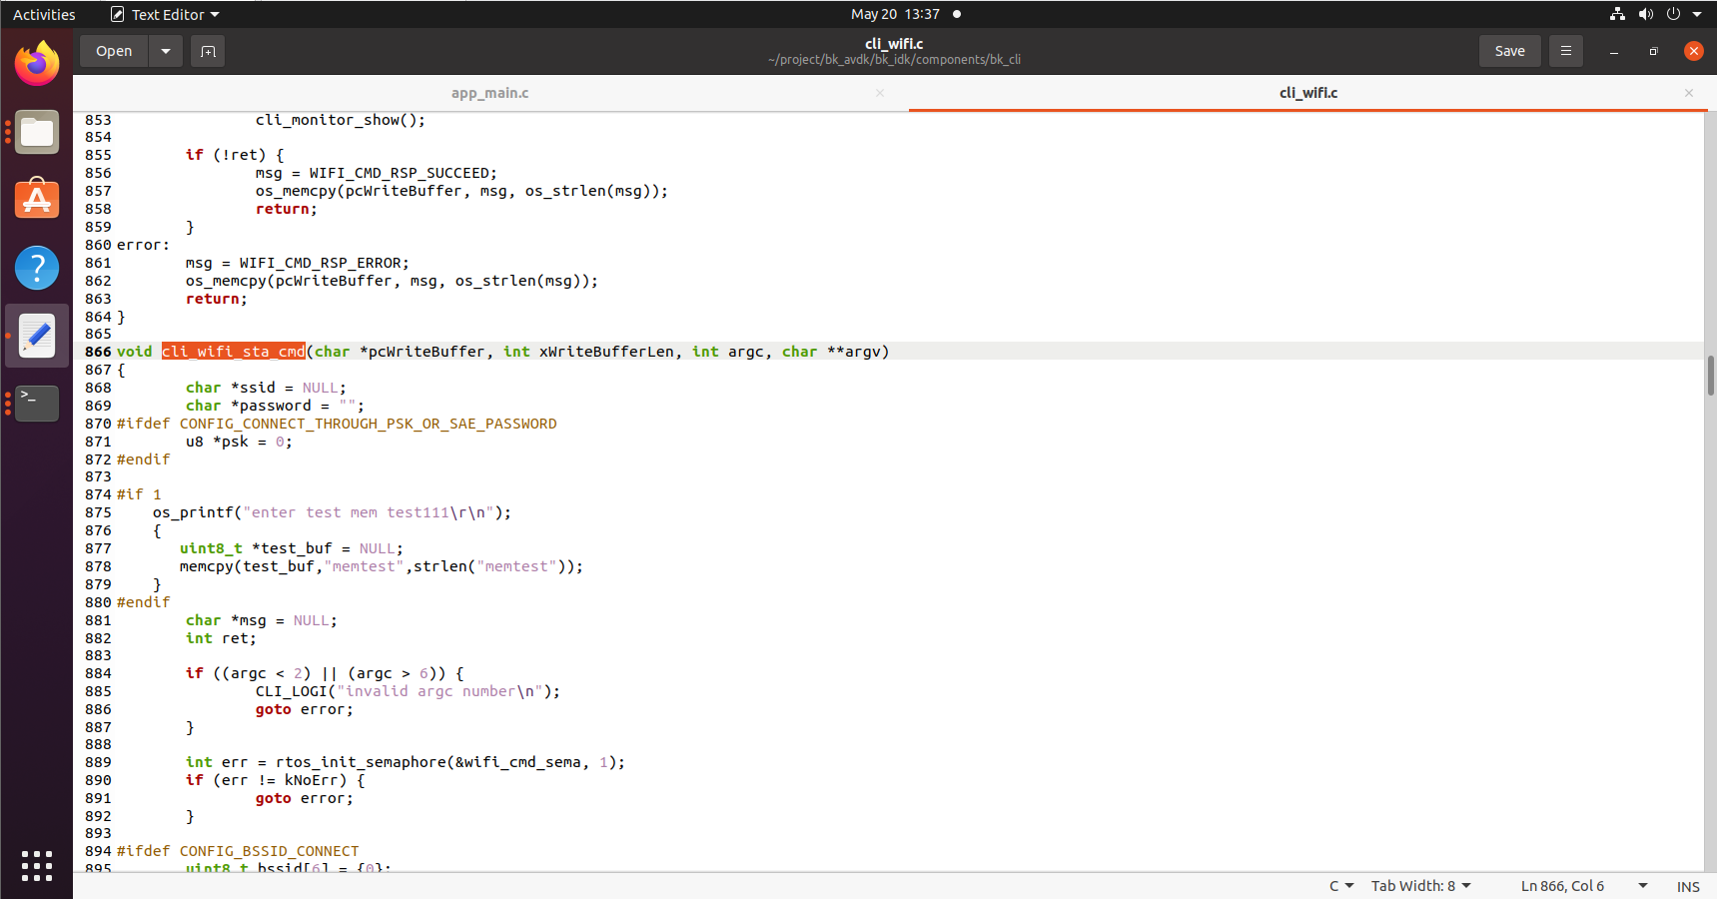1717x899 pixels.
Task: Click the Open button
Action: point(114,51)
